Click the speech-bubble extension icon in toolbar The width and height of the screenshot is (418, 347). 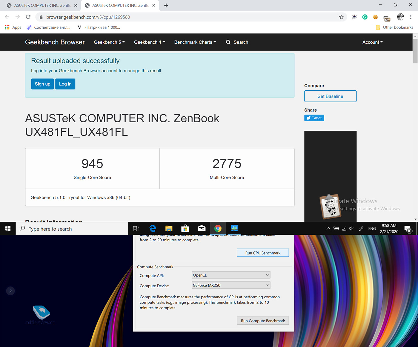[354, 17]
